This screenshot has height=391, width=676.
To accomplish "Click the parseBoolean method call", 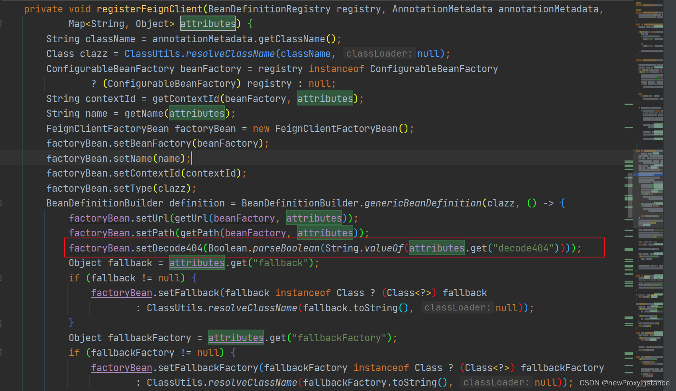I will 286,248.
